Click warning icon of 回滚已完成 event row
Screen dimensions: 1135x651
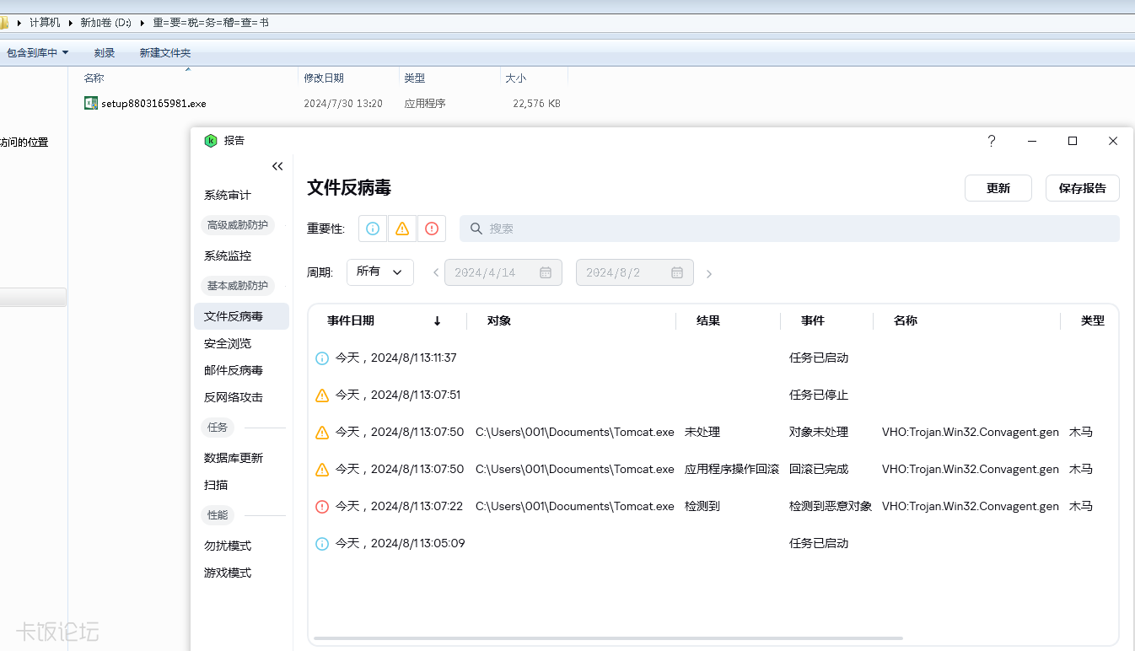322,470
